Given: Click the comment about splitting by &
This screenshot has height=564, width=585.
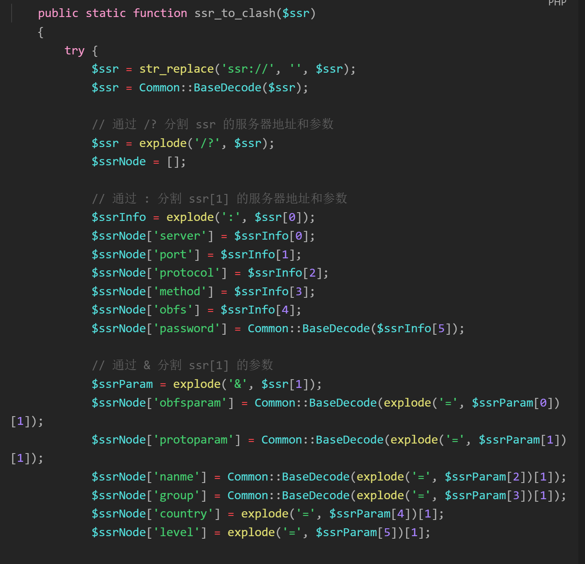Looking at the screenshot, I should pos(182,365).
